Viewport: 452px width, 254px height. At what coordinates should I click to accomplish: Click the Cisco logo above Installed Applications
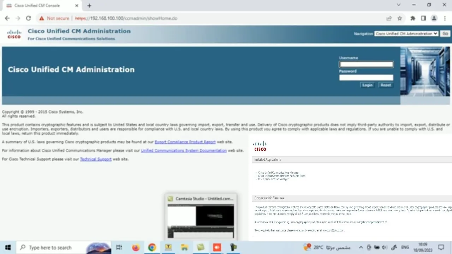click(x=260, y=146)
